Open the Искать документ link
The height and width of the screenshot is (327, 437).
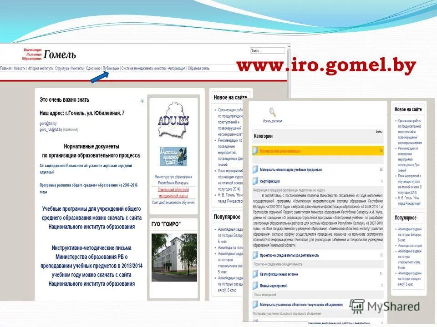click(x=273, y=121)
